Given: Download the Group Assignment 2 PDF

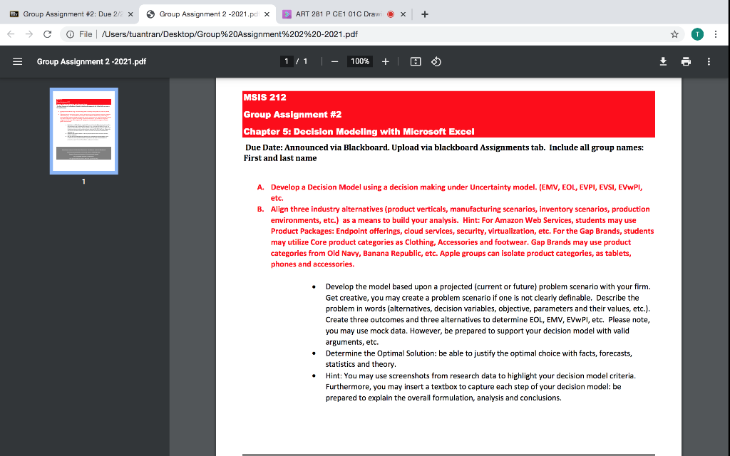Looking at the screenshot, I should coord(663,62).
